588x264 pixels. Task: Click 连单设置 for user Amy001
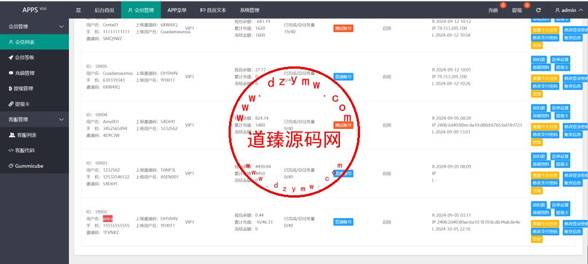coord(560,108)
